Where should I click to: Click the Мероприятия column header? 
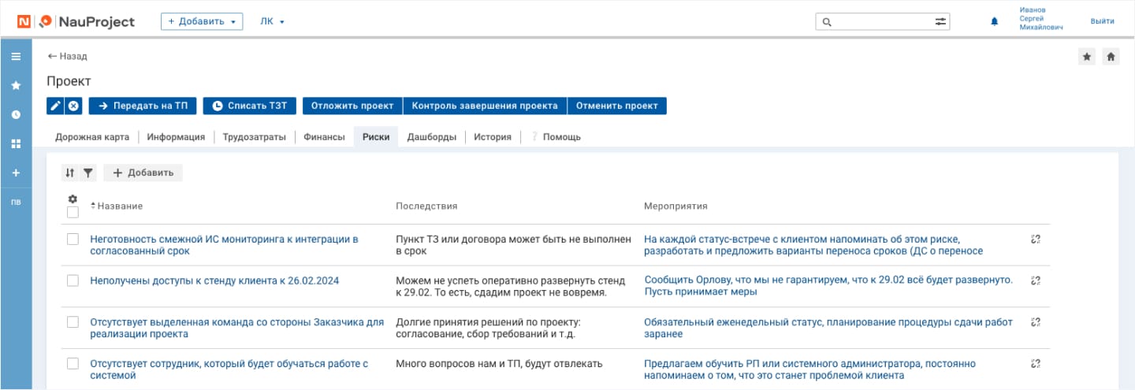(x=675, y=206)
